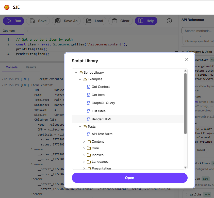Click the Load folder icon
214x198 pixels.
point(89,21)
